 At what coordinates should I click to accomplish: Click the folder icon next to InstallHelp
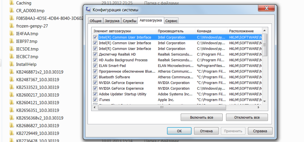click(12, 64)
